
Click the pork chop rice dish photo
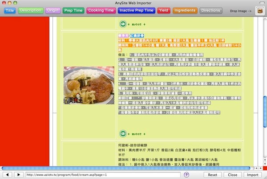point(89,85)
